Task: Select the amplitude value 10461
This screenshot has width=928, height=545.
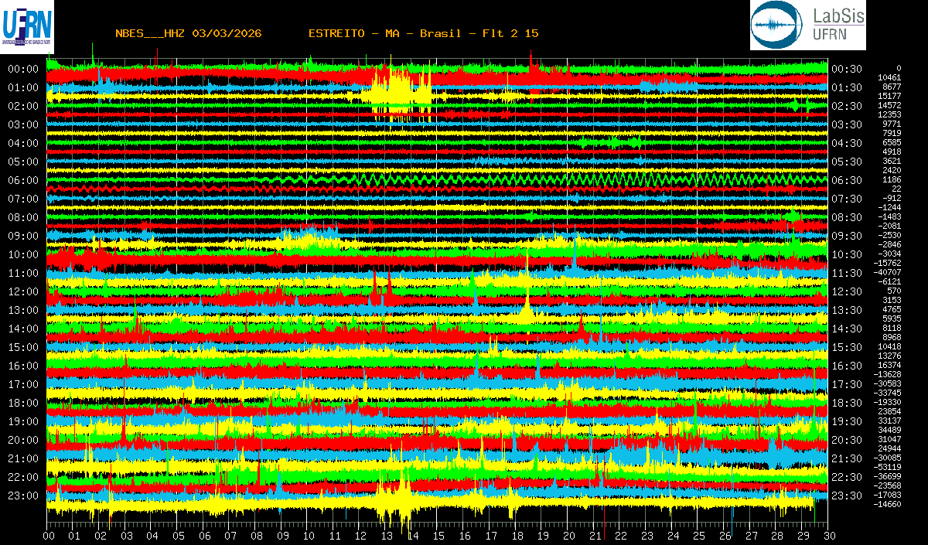Action: pos(889,77)
